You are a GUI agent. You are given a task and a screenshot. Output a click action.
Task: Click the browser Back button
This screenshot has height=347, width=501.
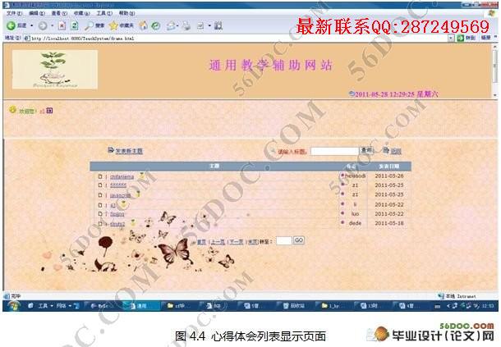point(16,25)
